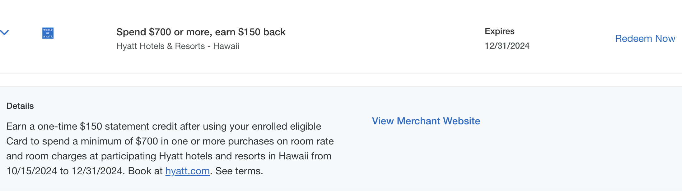Toggle the offer row open with the chevron
The image size is (682, 191).
point(5,32)
